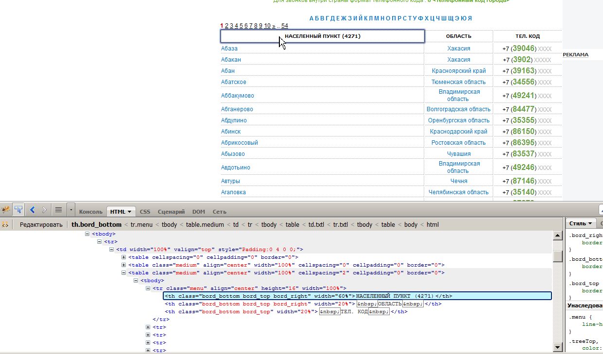This screenshot has height=354, width=603.
Task: Expand the table with cellspacing="0" cellpadding="0"
Action: [124, 257]
